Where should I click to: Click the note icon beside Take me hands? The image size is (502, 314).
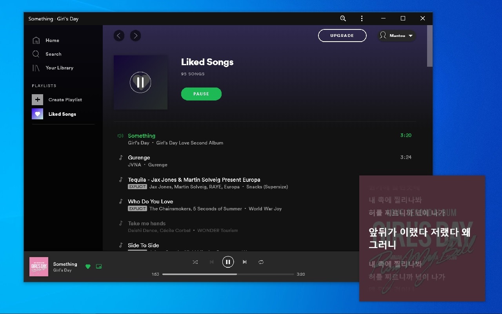[x=121, y=223]
